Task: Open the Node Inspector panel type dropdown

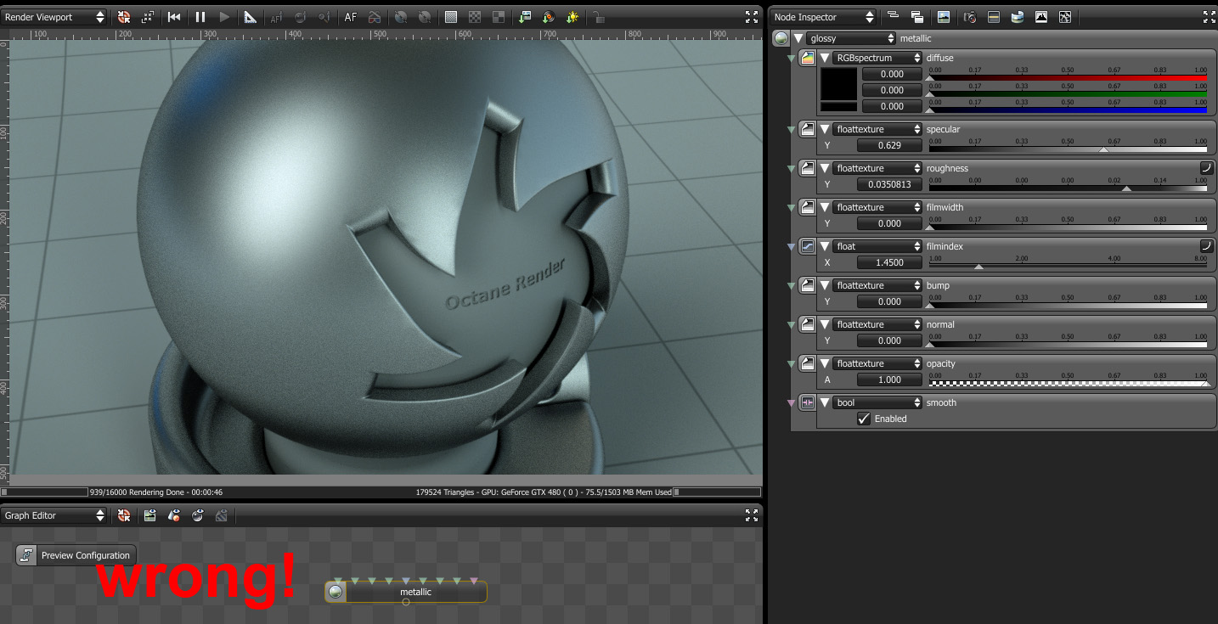Action: pyautogui.click(x=823, y=17)
